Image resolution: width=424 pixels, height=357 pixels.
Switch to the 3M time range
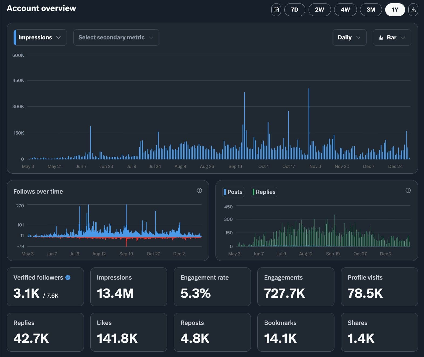(x=371, y=10)
